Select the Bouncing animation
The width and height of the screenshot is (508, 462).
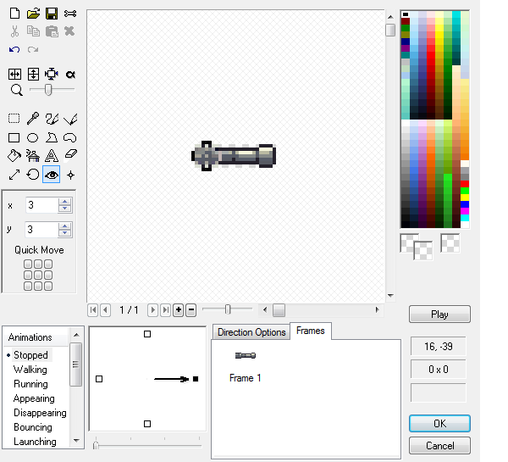coord(33,427)
